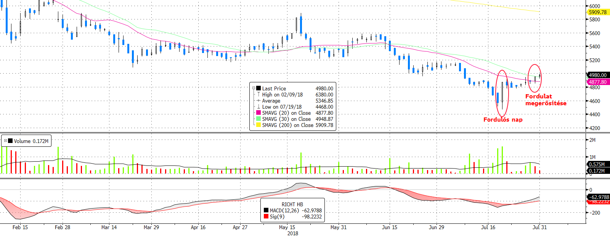610x236 pixels.
Task: Select 'SMAVG (200) on Close' legend entry
Action: [x=287, y=125]
